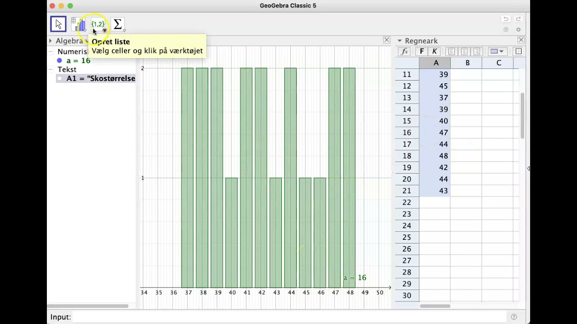The width and height of the screenshot is (577, 324).
Task: Click the Algebra panel horizontal scrollbar
Action: click(x=88, y=306)
